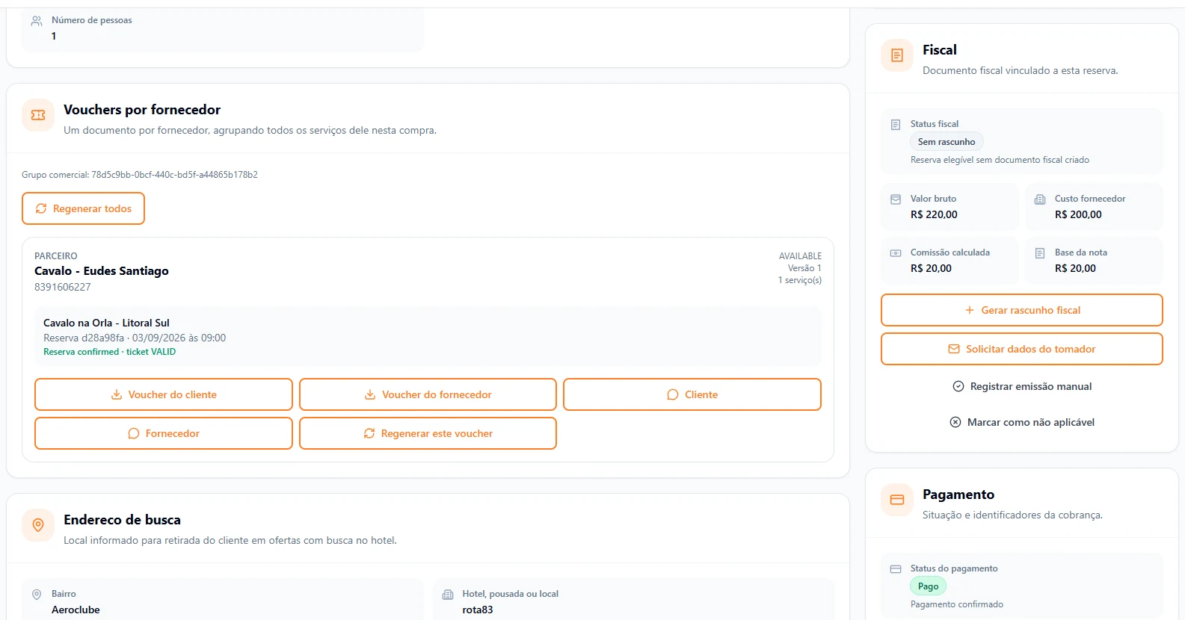Click Regenerar este voucher button

point(428,433)
